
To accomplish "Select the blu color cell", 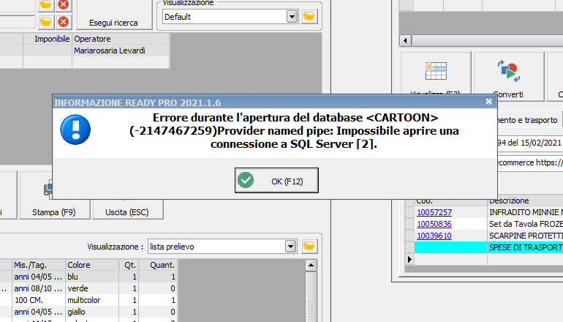I will 92,277.
